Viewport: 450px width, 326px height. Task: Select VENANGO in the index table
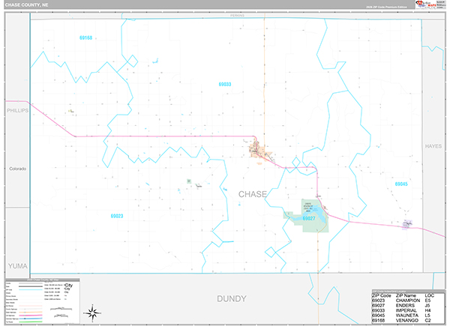407,320
